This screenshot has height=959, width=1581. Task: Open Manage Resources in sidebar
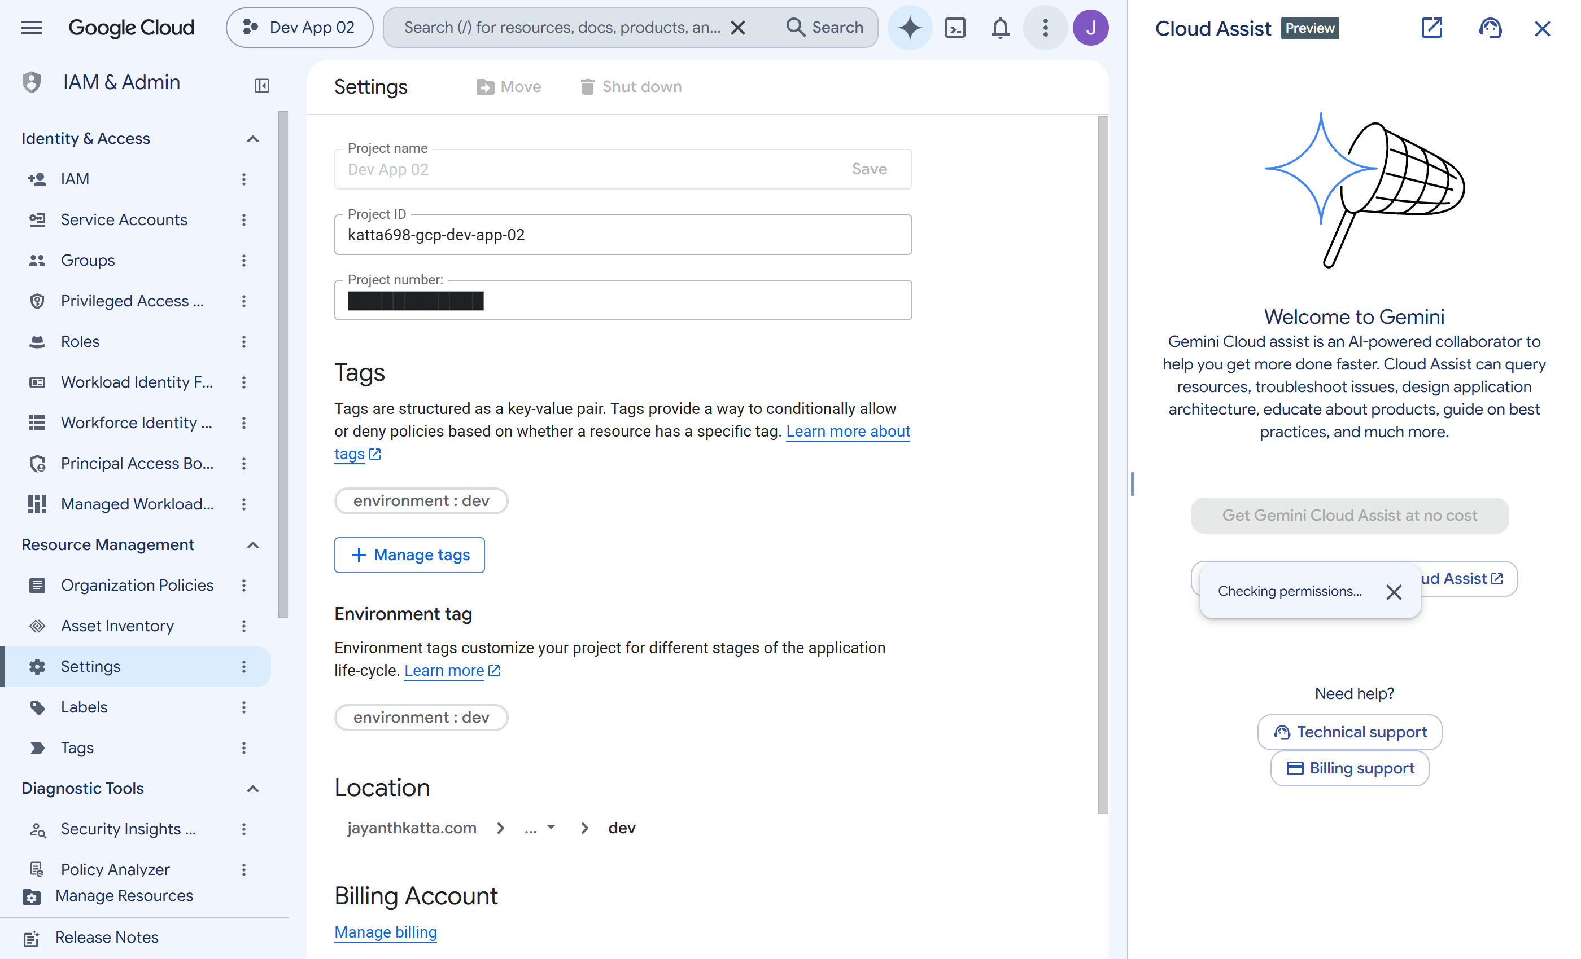coord(124,896)
